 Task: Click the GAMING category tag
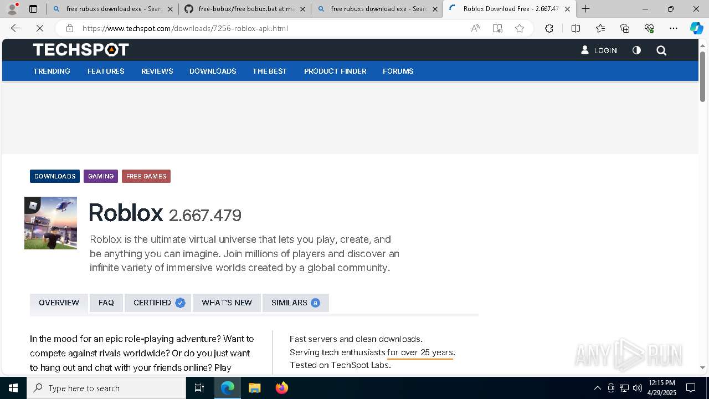101,176
